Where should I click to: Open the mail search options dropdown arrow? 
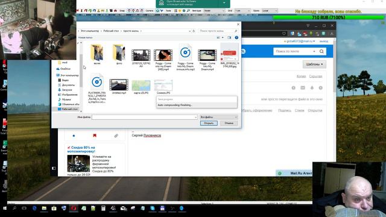[x=314, y=51]
